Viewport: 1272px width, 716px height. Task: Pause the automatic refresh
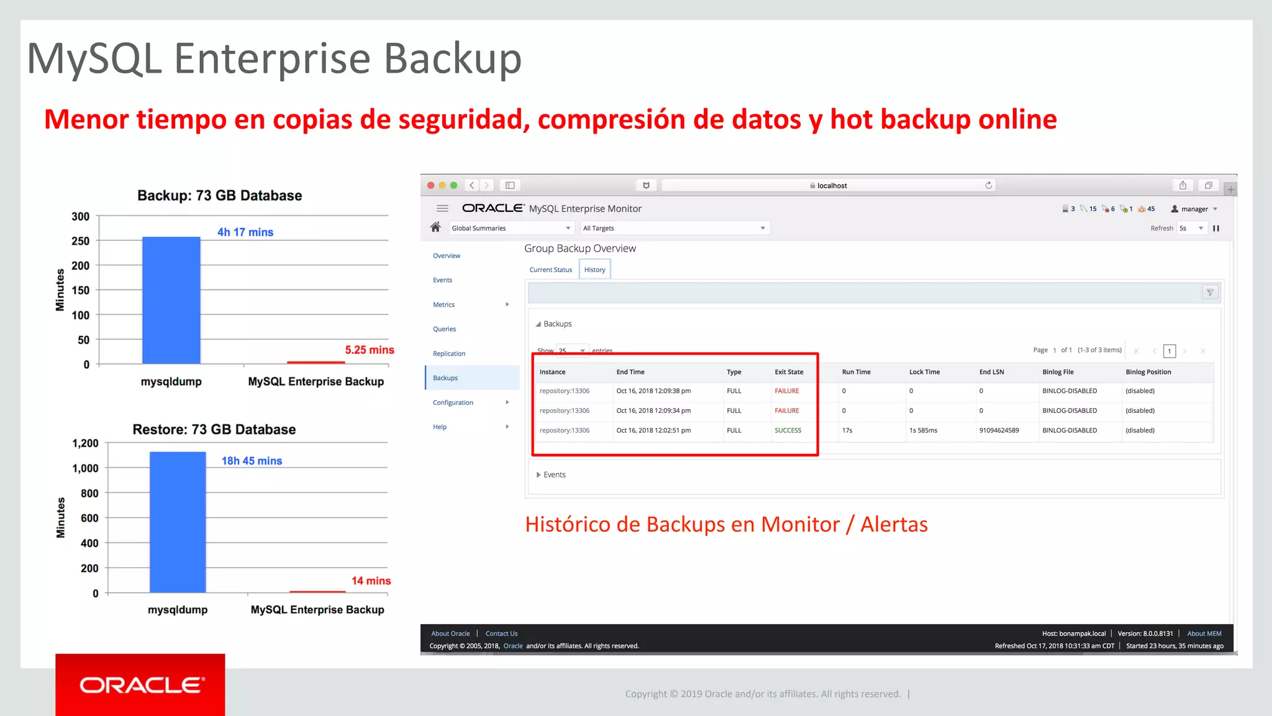1216,228
